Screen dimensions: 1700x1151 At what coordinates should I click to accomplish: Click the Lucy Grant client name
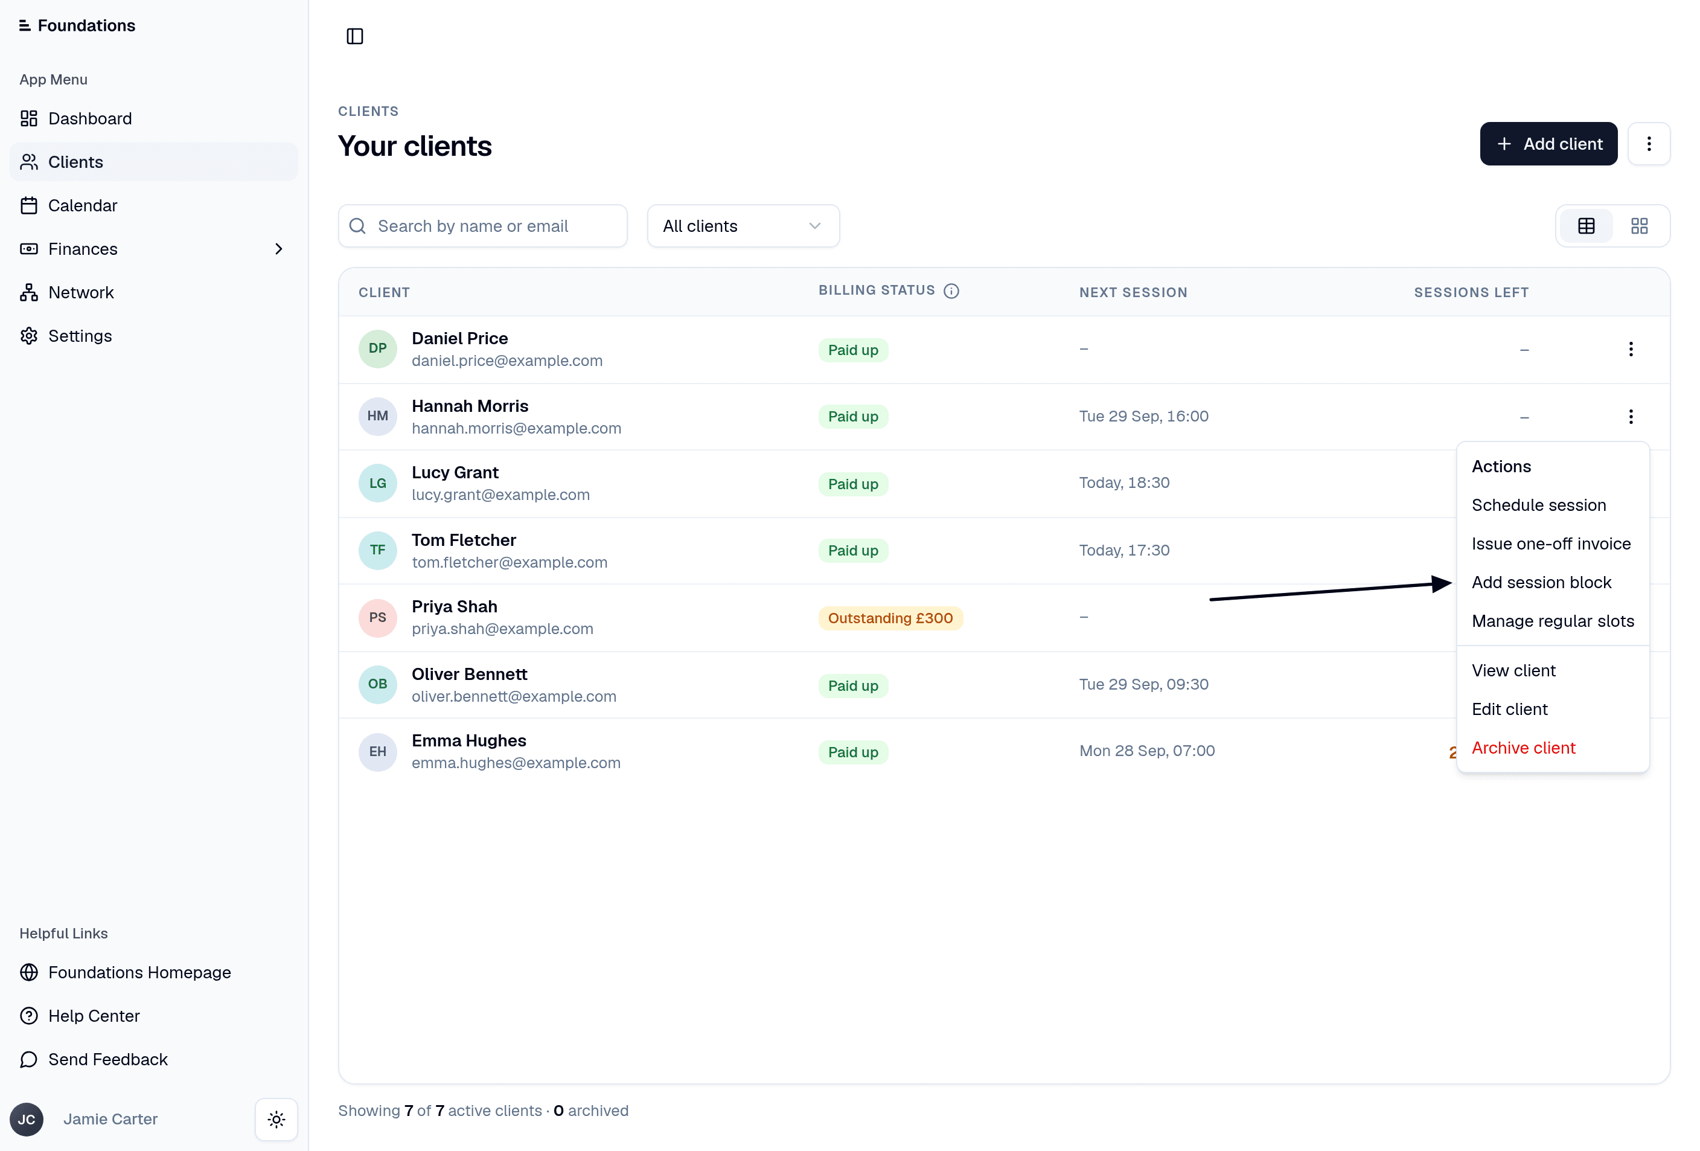455,473
